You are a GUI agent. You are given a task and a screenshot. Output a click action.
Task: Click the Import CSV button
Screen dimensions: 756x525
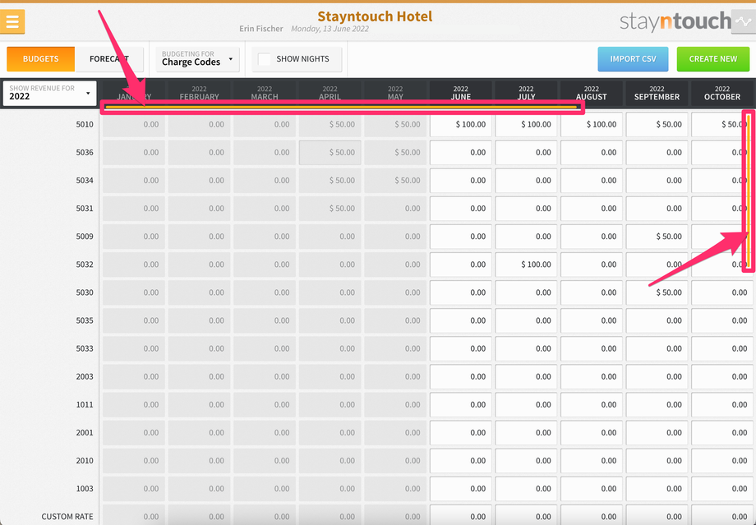point(633,59)
